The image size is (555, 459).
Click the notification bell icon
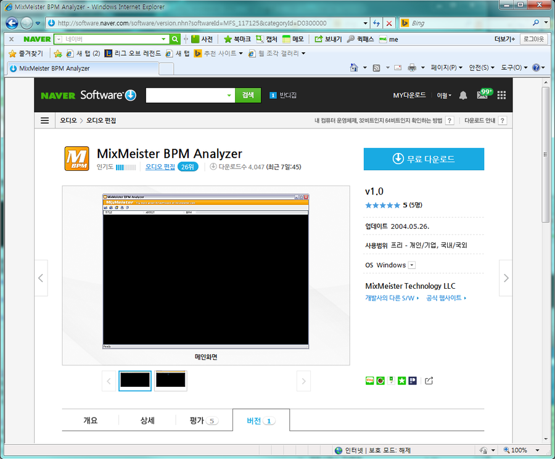464,95
